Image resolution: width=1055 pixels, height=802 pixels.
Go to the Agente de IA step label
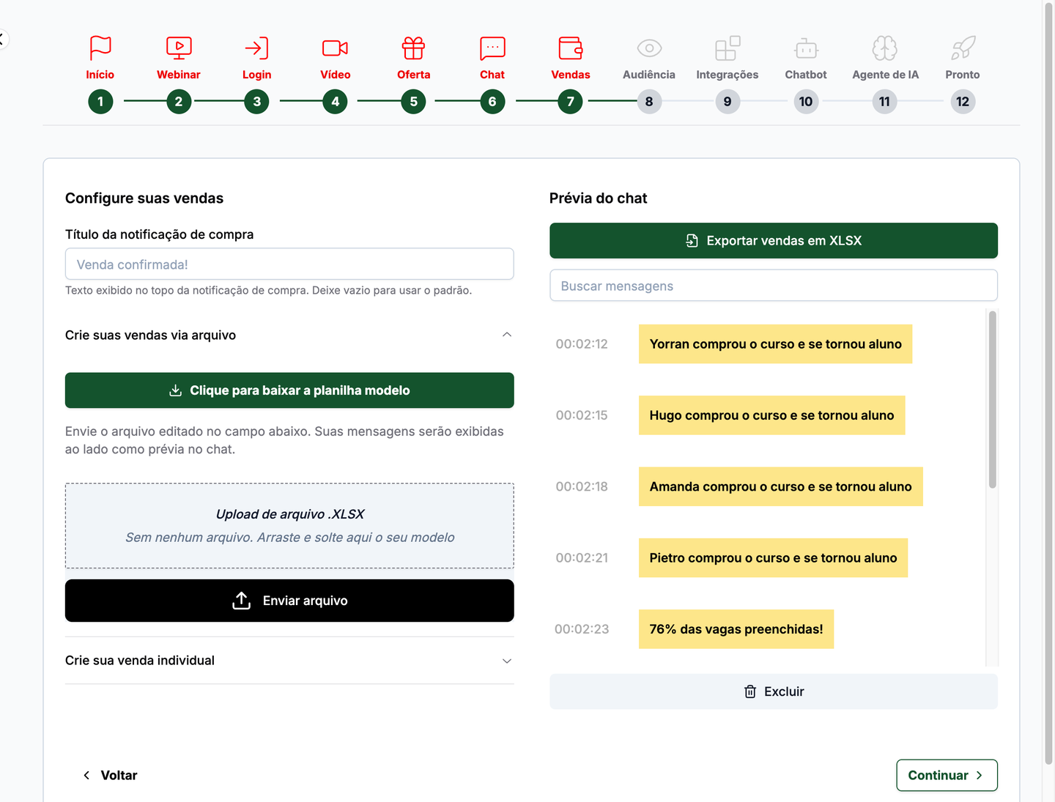[x=885, y=75]
